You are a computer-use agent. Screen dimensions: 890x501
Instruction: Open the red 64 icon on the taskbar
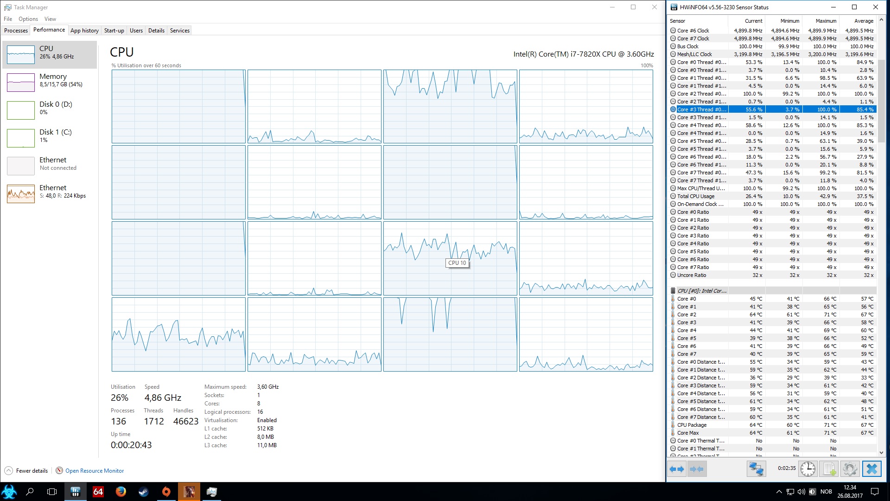point(98,492)
